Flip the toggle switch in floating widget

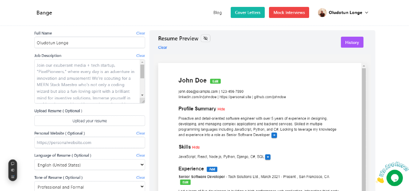tap(13, 170)
